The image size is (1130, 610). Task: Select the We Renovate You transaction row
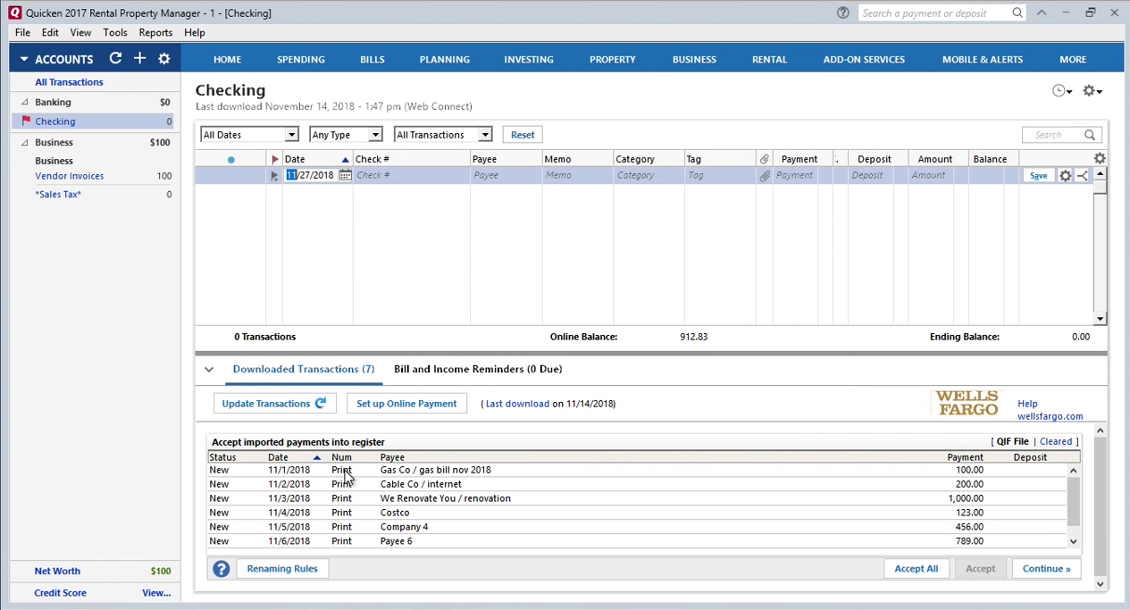[x=637, y=498]
